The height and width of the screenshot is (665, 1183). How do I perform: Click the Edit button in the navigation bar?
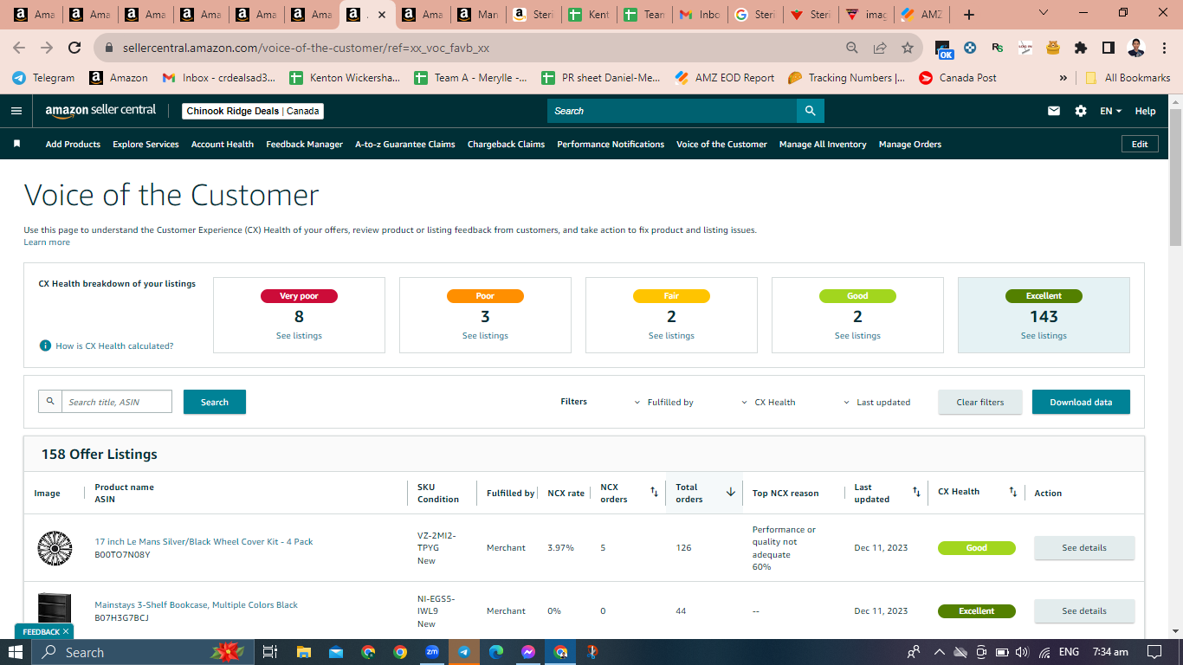pos(1140,144)
